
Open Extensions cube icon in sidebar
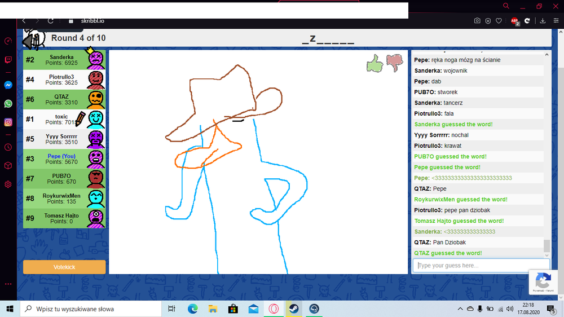[x=8, y=166]
